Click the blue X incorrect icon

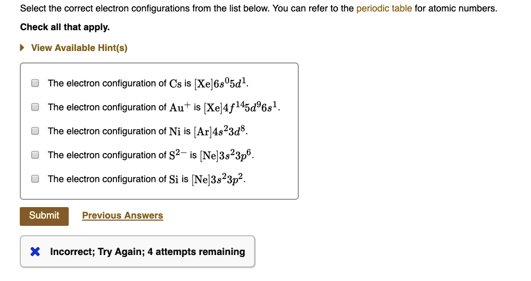coord(35,252)
